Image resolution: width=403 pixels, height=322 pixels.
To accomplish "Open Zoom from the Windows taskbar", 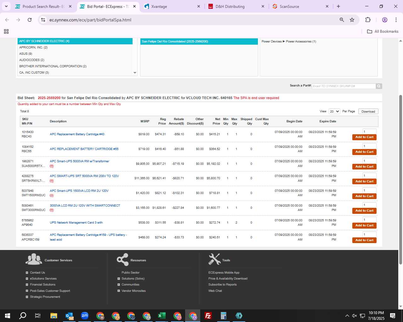I will tap(85, 316).
